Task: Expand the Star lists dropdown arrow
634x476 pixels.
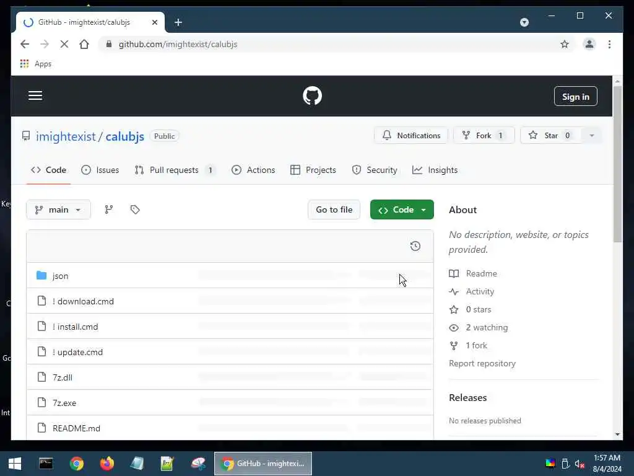Action: click(x=591, y=136)
